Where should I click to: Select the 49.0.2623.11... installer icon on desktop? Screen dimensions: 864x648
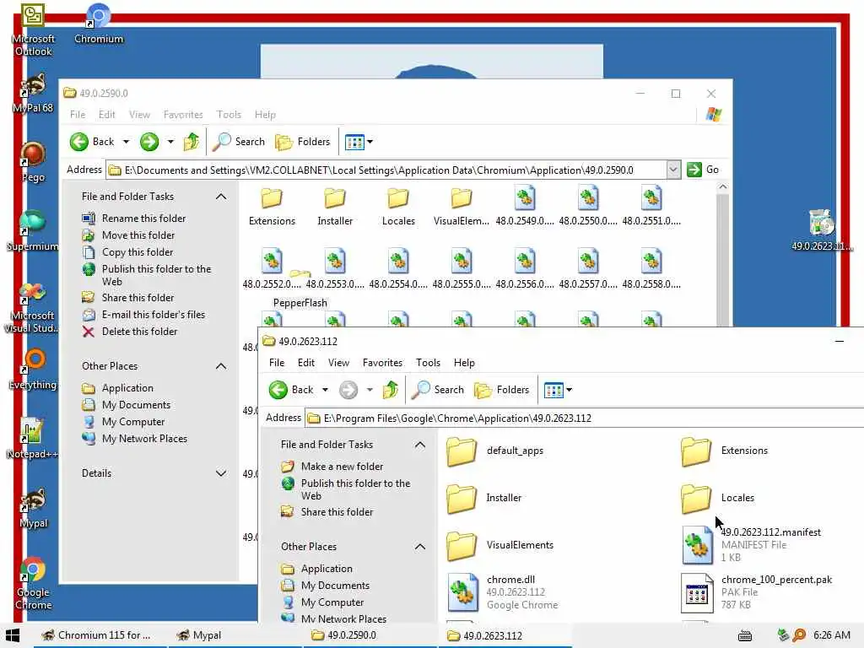(822, 229)
